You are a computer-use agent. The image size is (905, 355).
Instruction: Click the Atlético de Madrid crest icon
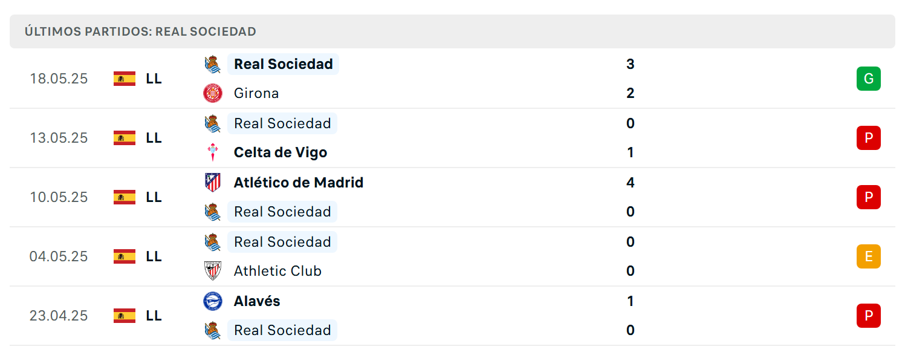tap(213, 183)
